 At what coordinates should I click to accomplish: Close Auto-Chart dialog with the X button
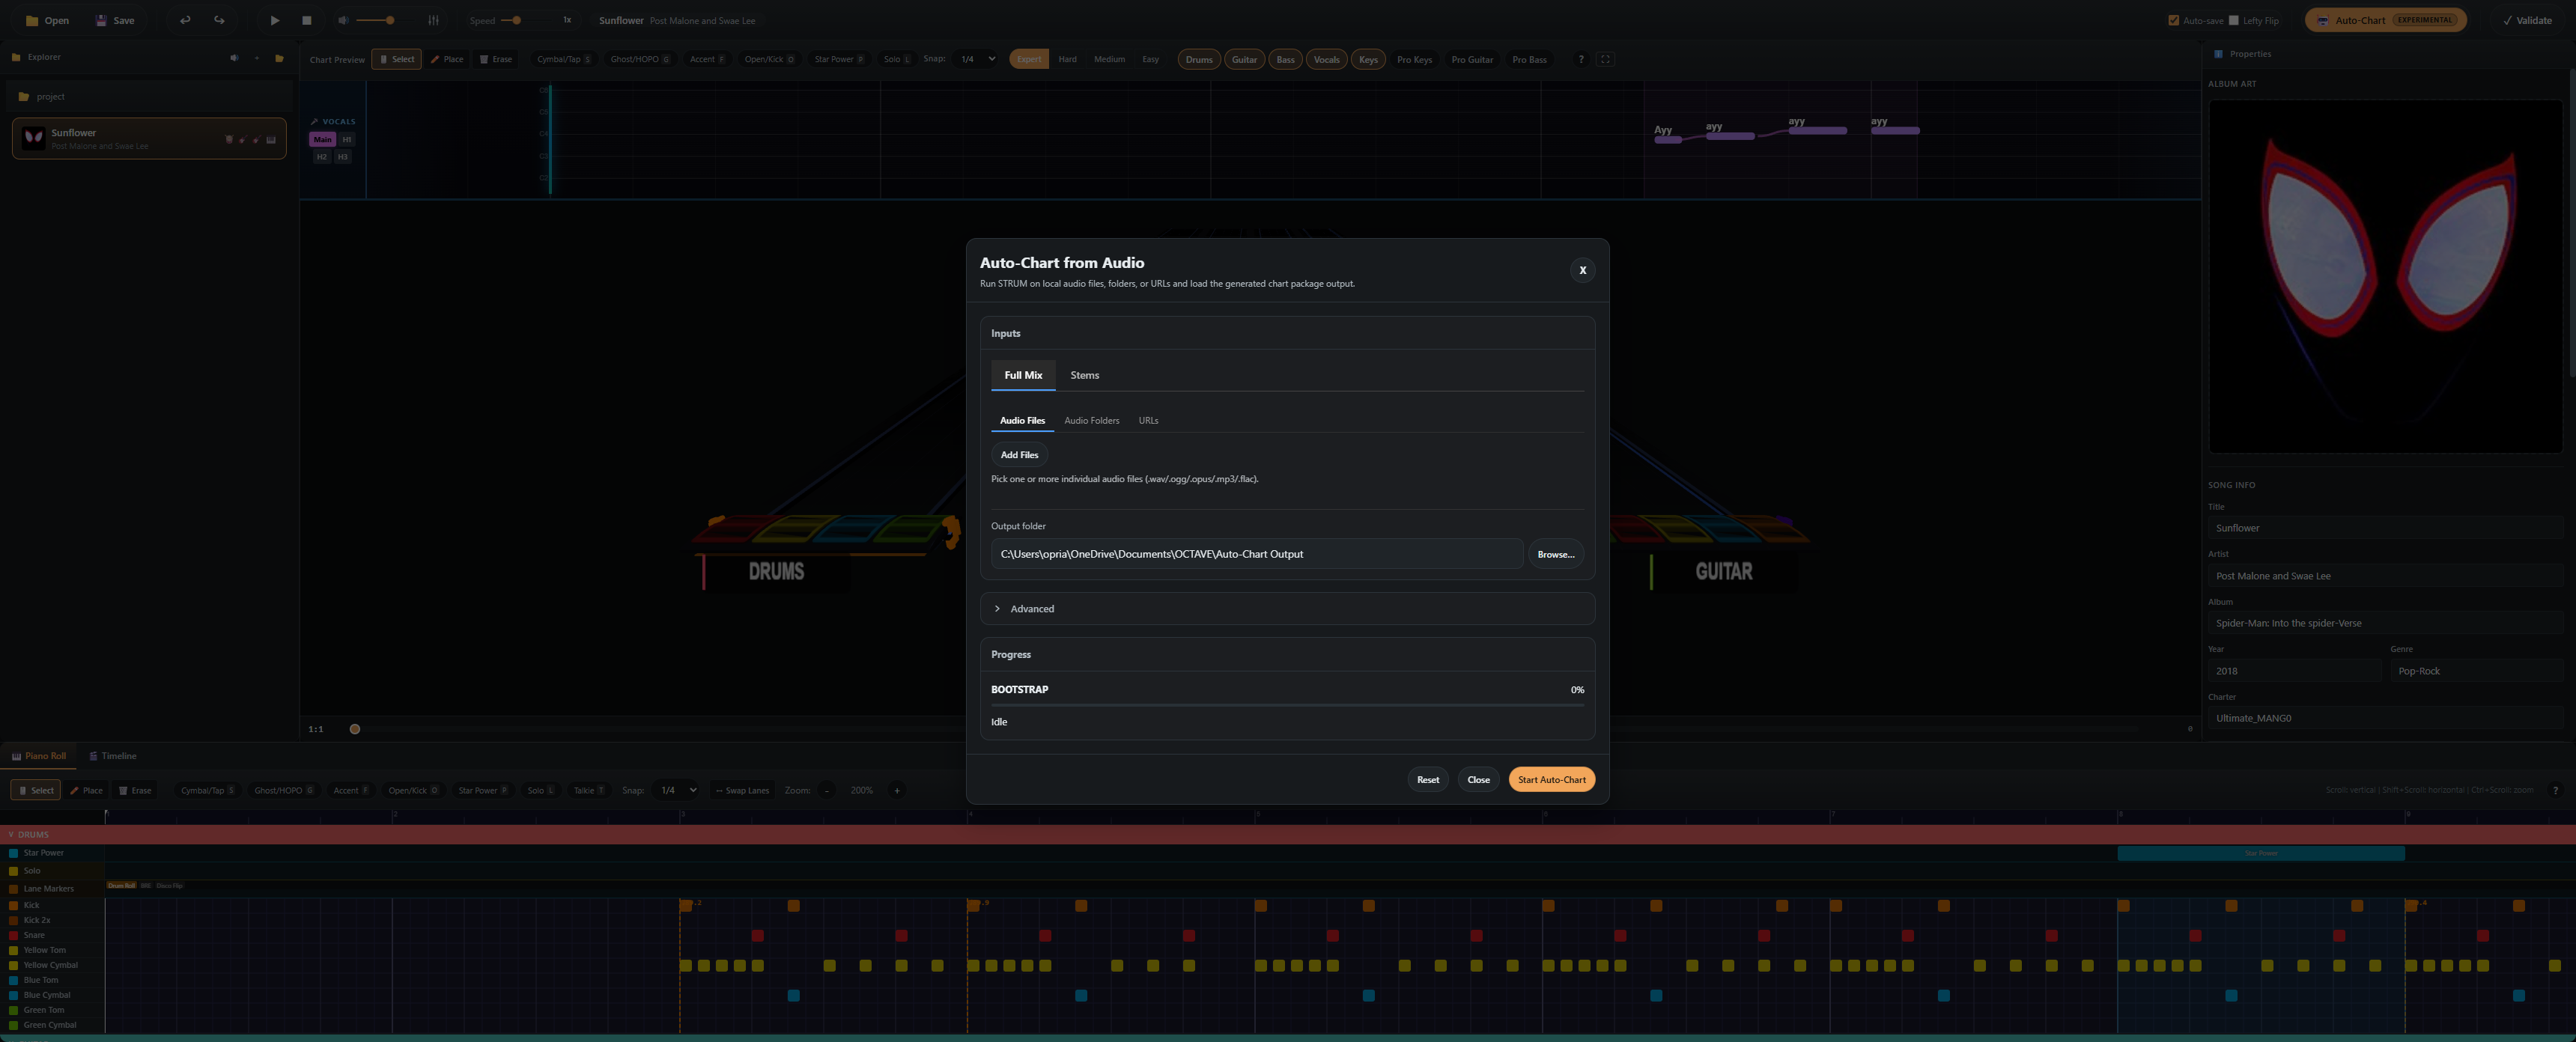tap(1582, 270)
